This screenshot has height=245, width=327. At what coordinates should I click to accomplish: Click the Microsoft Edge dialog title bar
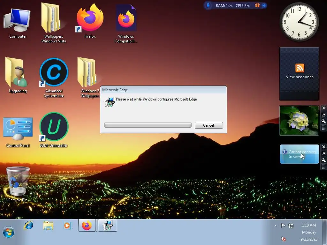[x=163, y=90]
